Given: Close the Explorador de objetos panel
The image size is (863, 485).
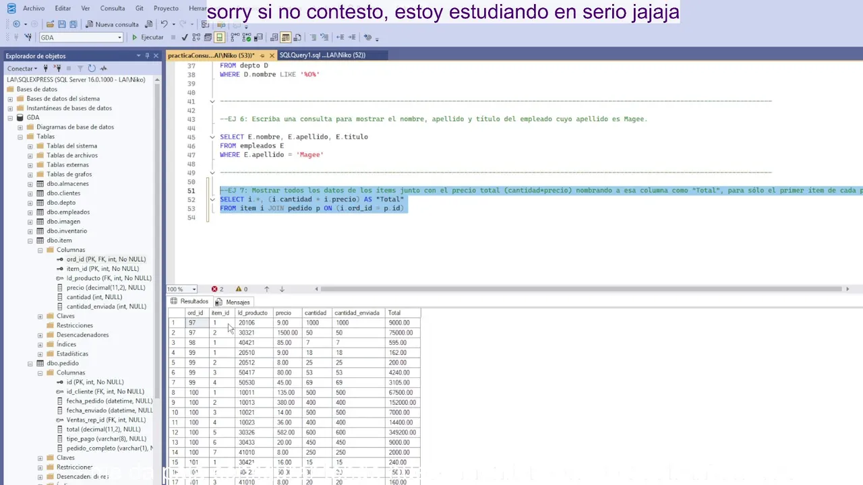Looking at the screenshot, I should [x=156, y=56].
